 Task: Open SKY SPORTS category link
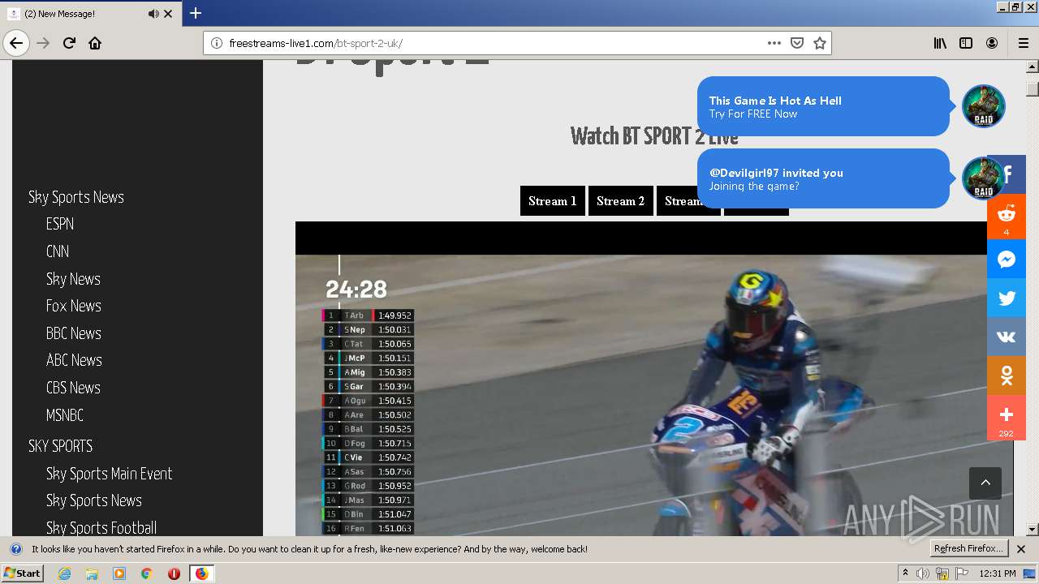61,446
